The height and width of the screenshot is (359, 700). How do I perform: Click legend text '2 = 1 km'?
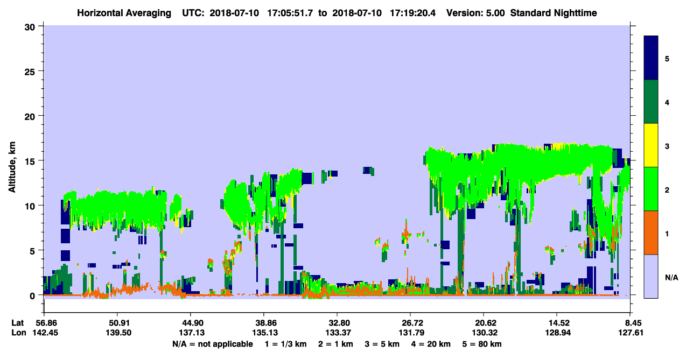coord(337,344)
